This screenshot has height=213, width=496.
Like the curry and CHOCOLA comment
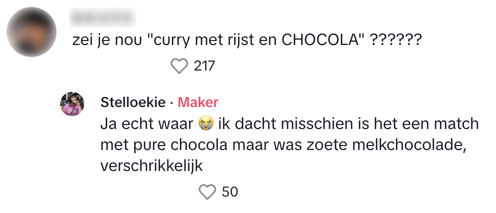(x=179, y=65)
